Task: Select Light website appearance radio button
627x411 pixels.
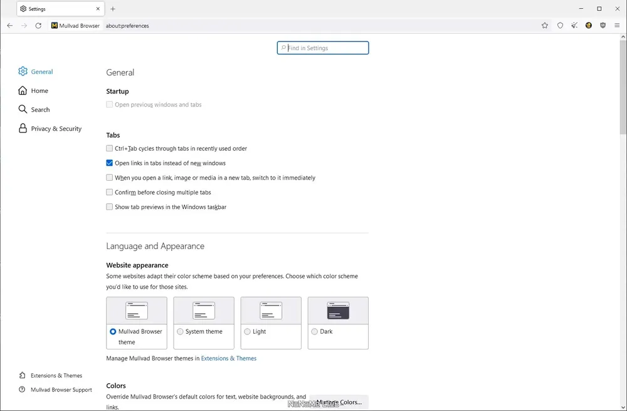Action: pos(247,331)
